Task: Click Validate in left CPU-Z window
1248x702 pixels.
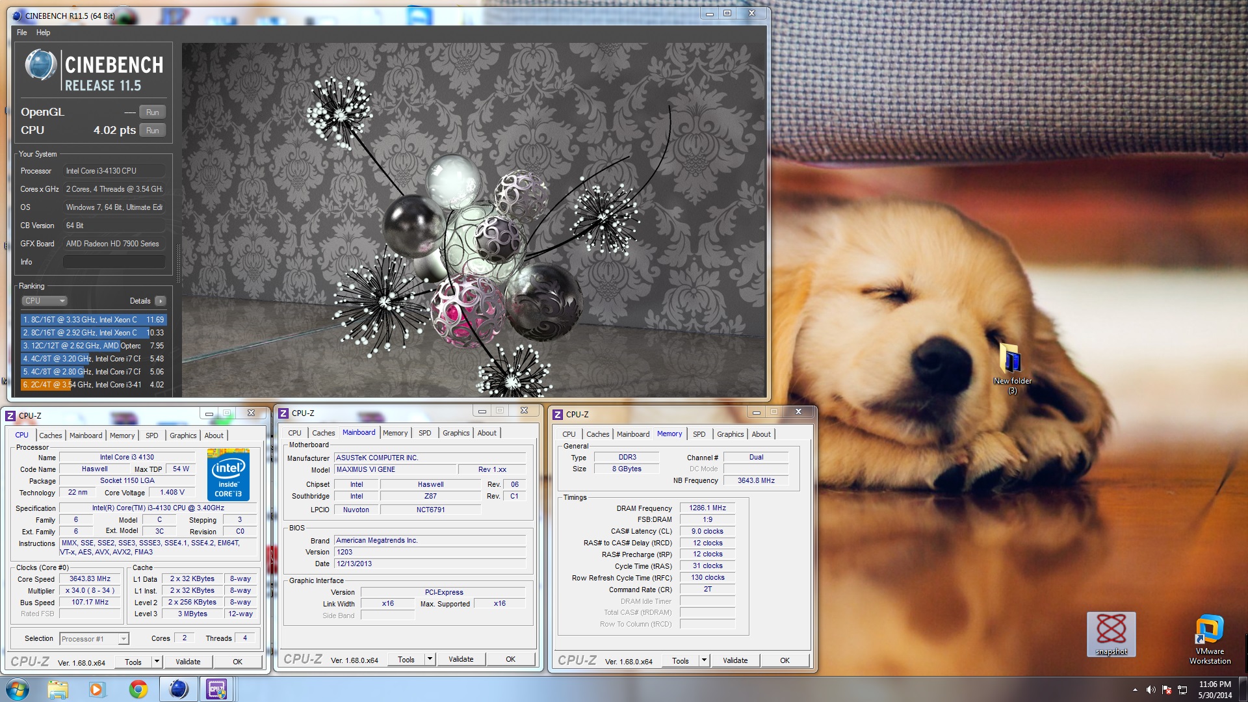Action: point(188,662)
